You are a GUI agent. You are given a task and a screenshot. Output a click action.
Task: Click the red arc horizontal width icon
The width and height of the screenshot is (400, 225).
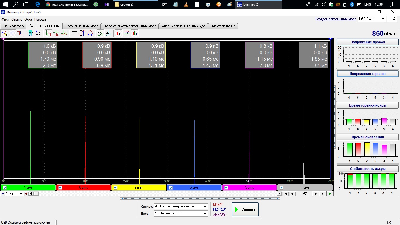point(90,33)
